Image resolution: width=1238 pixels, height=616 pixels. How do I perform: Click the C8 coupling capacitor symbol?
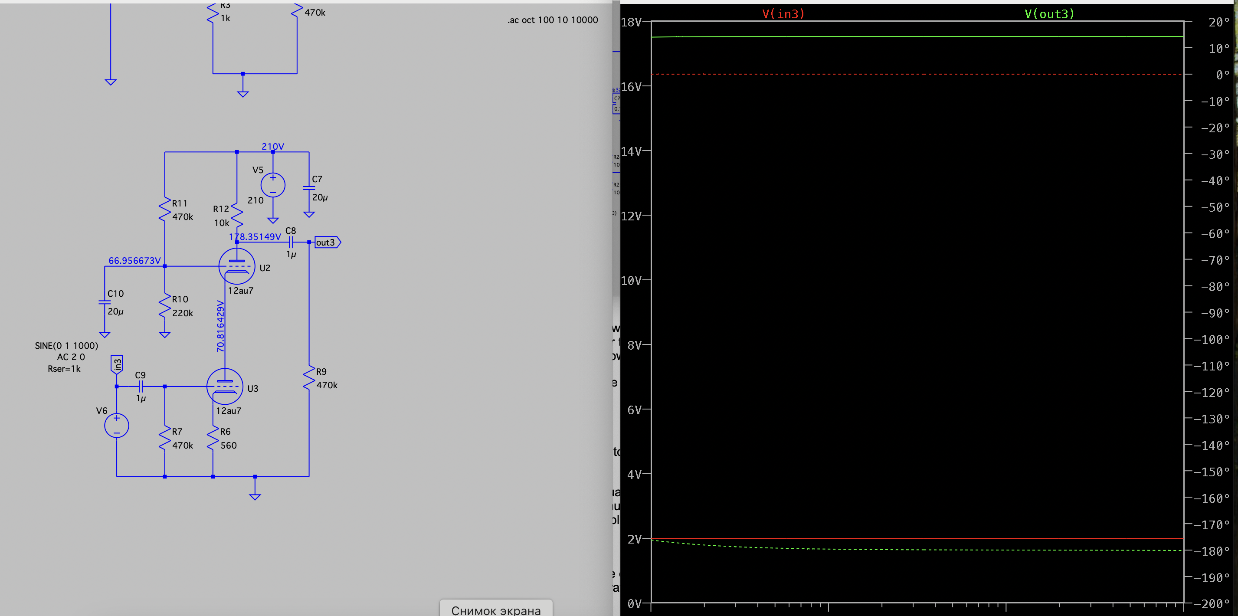(x=291, y=242)
